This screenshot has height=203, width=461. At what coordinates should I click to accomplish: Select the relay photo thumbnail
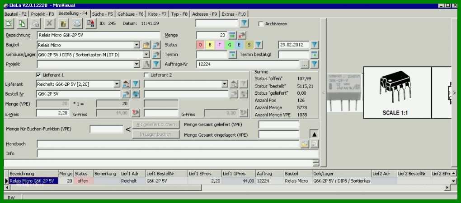tap(344, 92)
